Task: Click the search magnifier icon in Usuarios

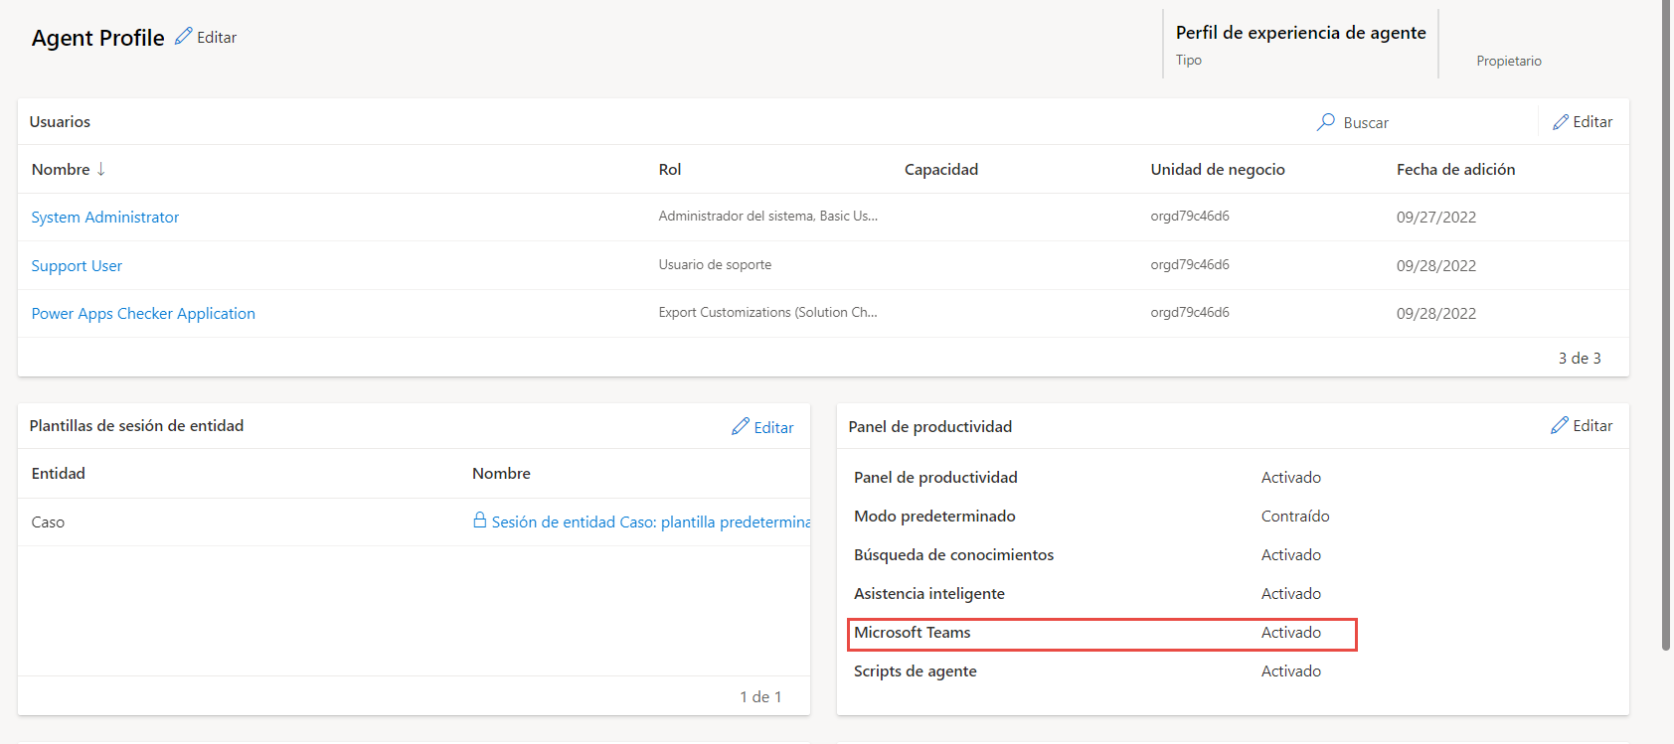Action: tap(1326, 122)
